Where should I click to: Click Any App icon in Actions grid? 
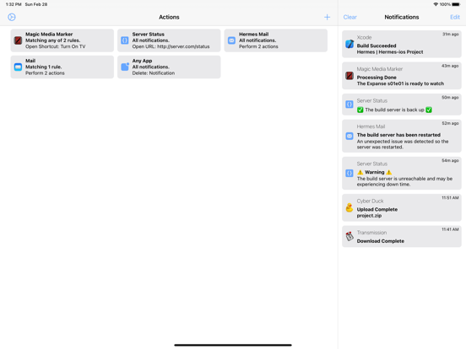point(125,67)
